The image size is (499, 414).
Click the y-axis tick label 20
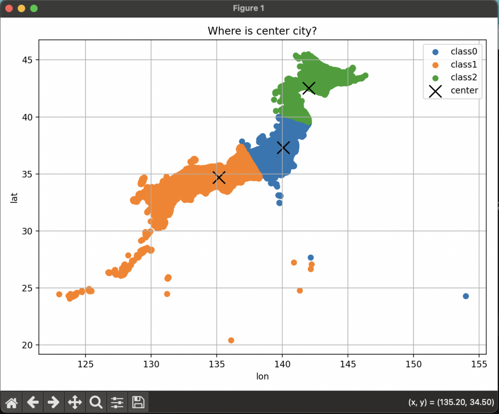[x=27, y=345]
